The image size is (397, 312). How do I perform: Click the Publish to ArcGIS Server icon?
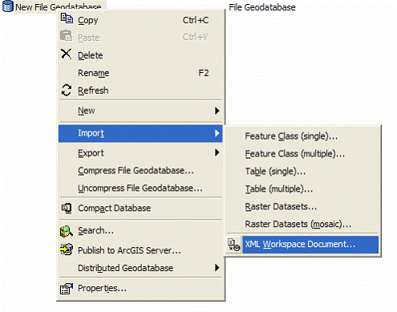pyautogui.click(x=67, y=249)
